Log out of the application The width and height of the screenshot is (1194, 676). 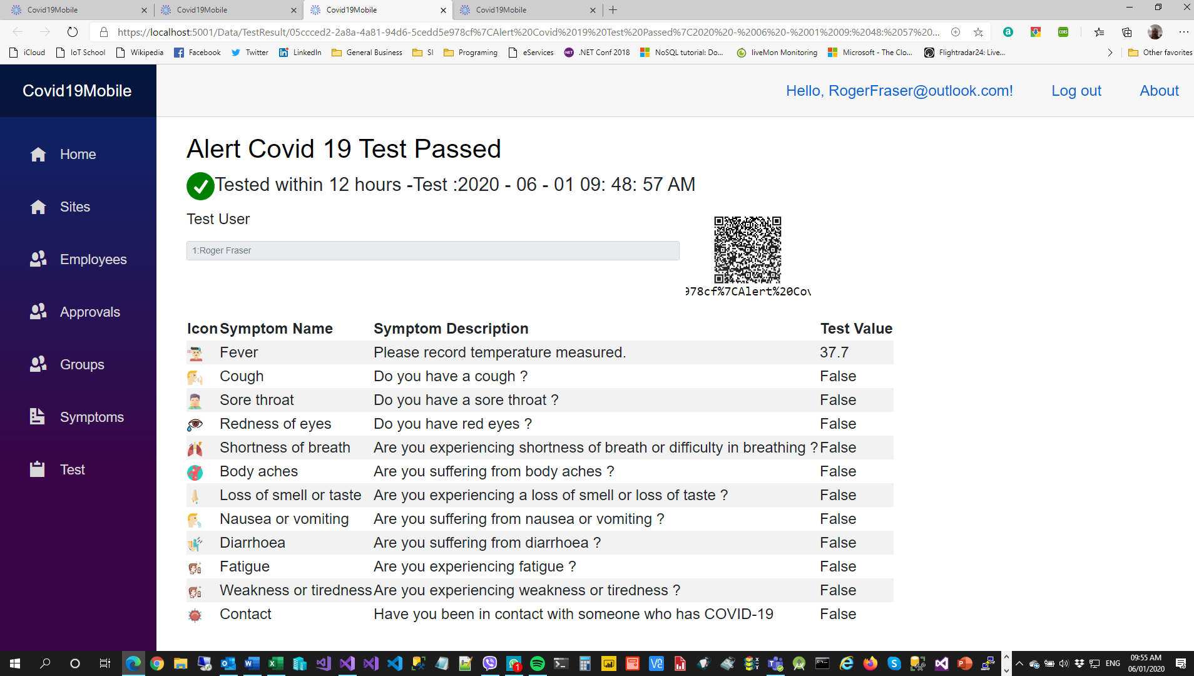(1076, 91)
